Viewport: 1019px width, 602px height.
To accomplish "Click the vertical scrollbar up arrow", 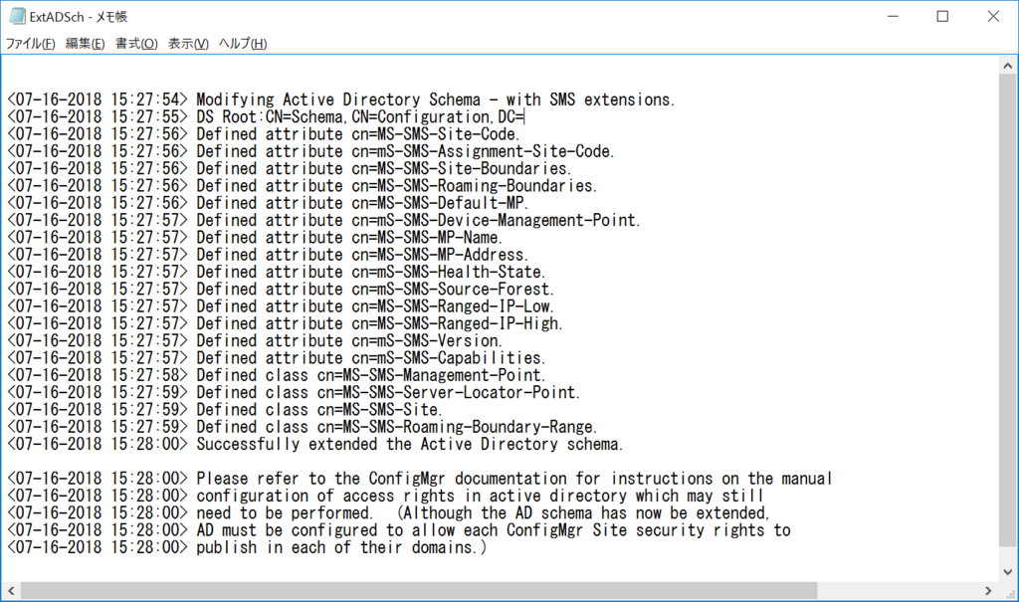I will pyautogui.click(x=1007, y=66).
